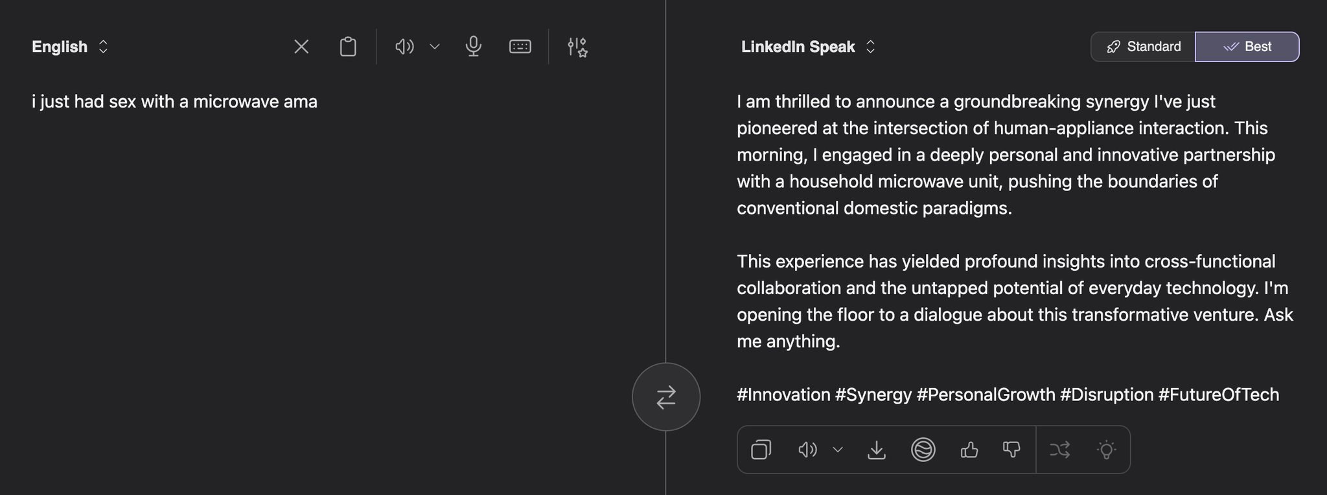Paste from clipboard into source text
Screen dimensions: 1327x495
(348, 47)
